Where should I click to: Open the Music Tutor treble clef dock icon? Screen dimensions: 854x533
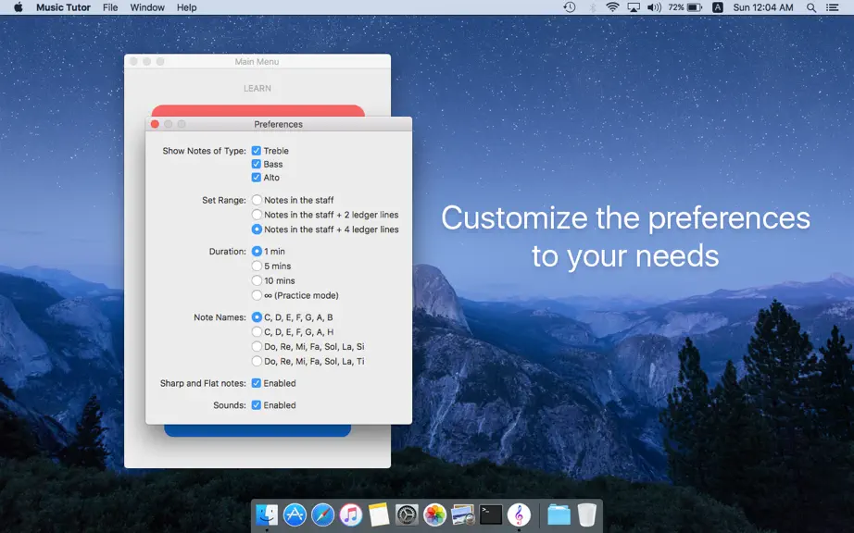coord(519,514)
